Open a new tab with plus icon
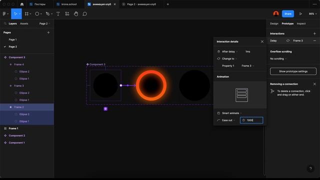This screenshot has height=180, width=320. tap(168, 4)
